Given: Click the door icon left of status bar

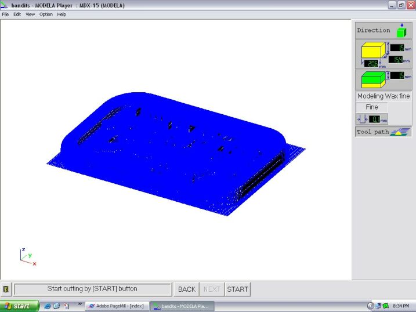Looking at the screenshot, I should tap(6, 289).
